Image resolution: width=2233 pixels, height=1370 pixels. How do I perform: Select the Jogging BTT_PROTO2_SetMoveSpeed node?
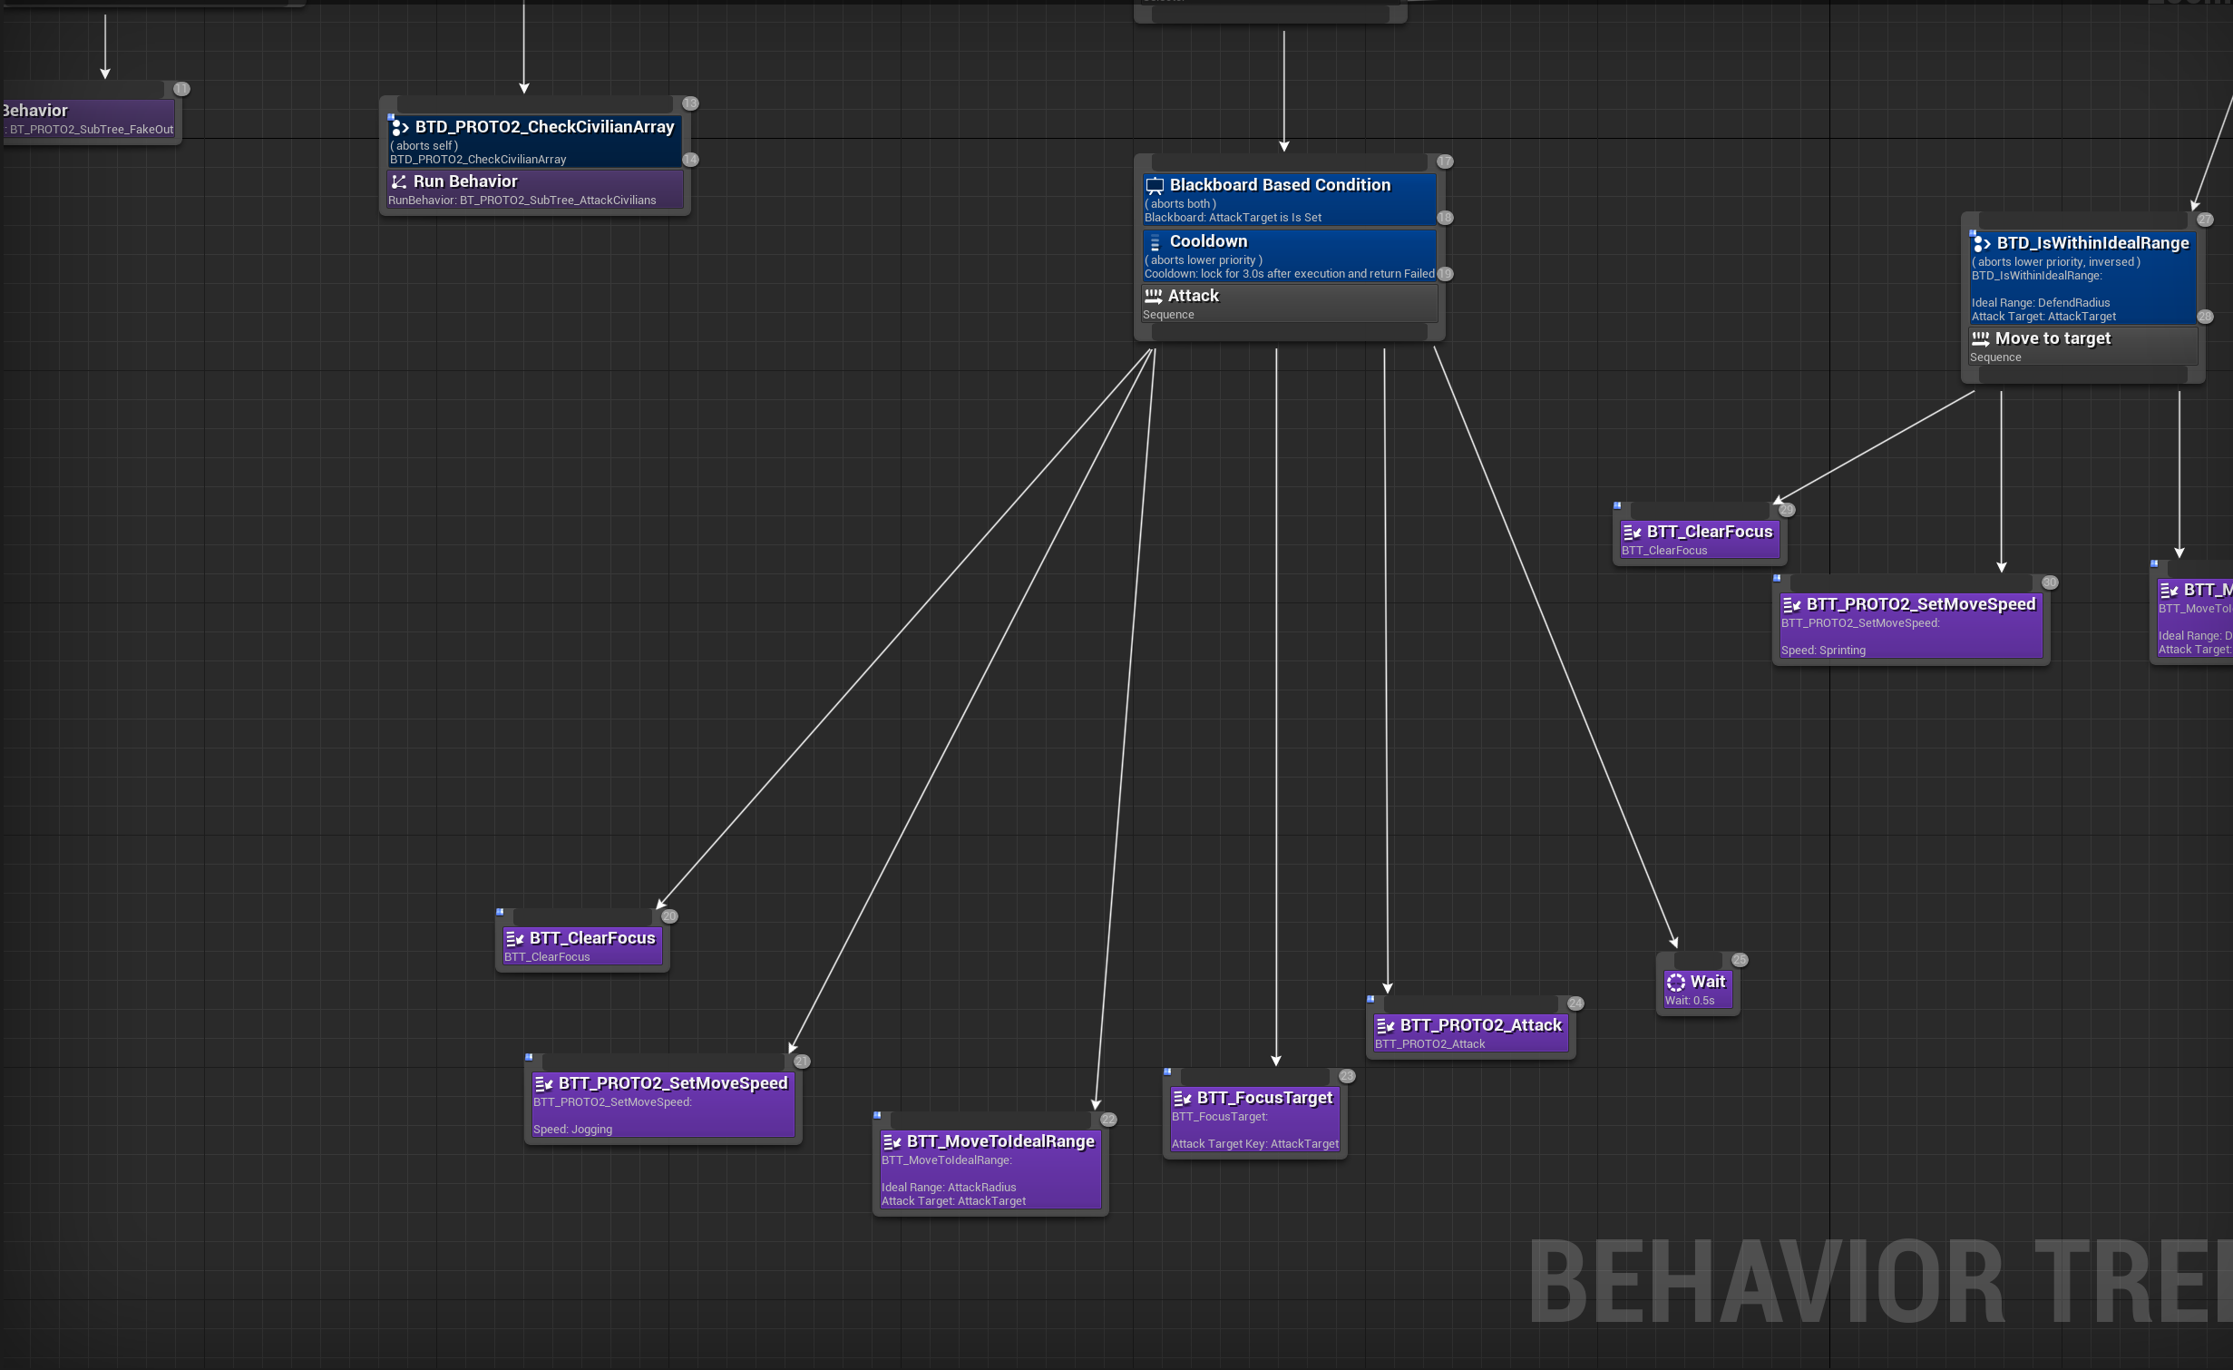pos(662,1105)
